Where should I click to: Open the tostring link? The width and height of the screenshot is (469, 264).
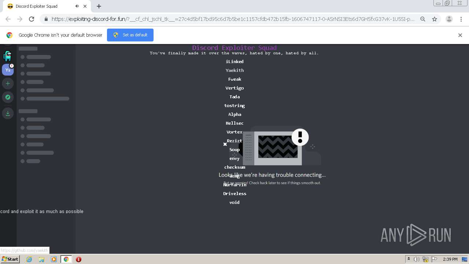point(234,106)
